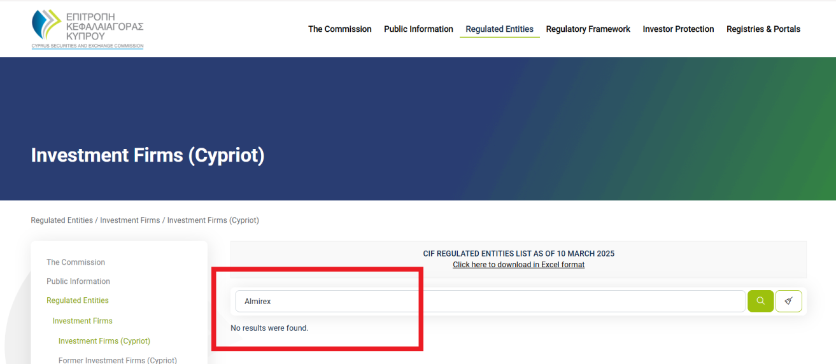Click the green magnifier search button
Screen dimensions: 836x364
[x=760, y=301]
